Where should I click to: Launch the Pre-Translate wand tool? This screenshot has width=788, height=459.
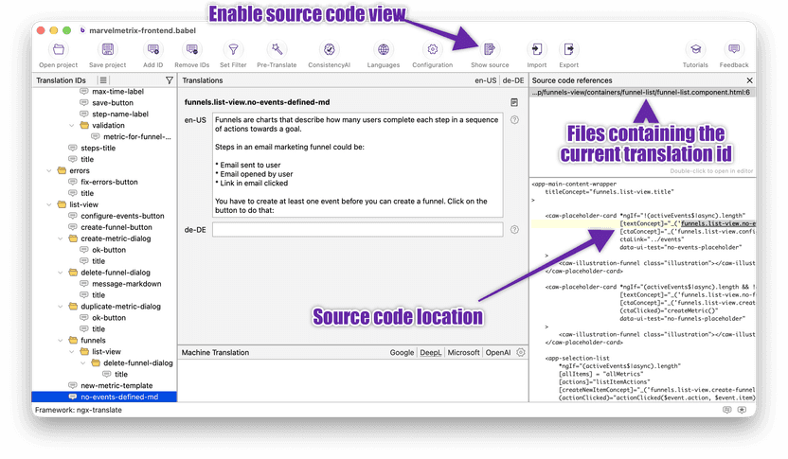tap(277, 50)
